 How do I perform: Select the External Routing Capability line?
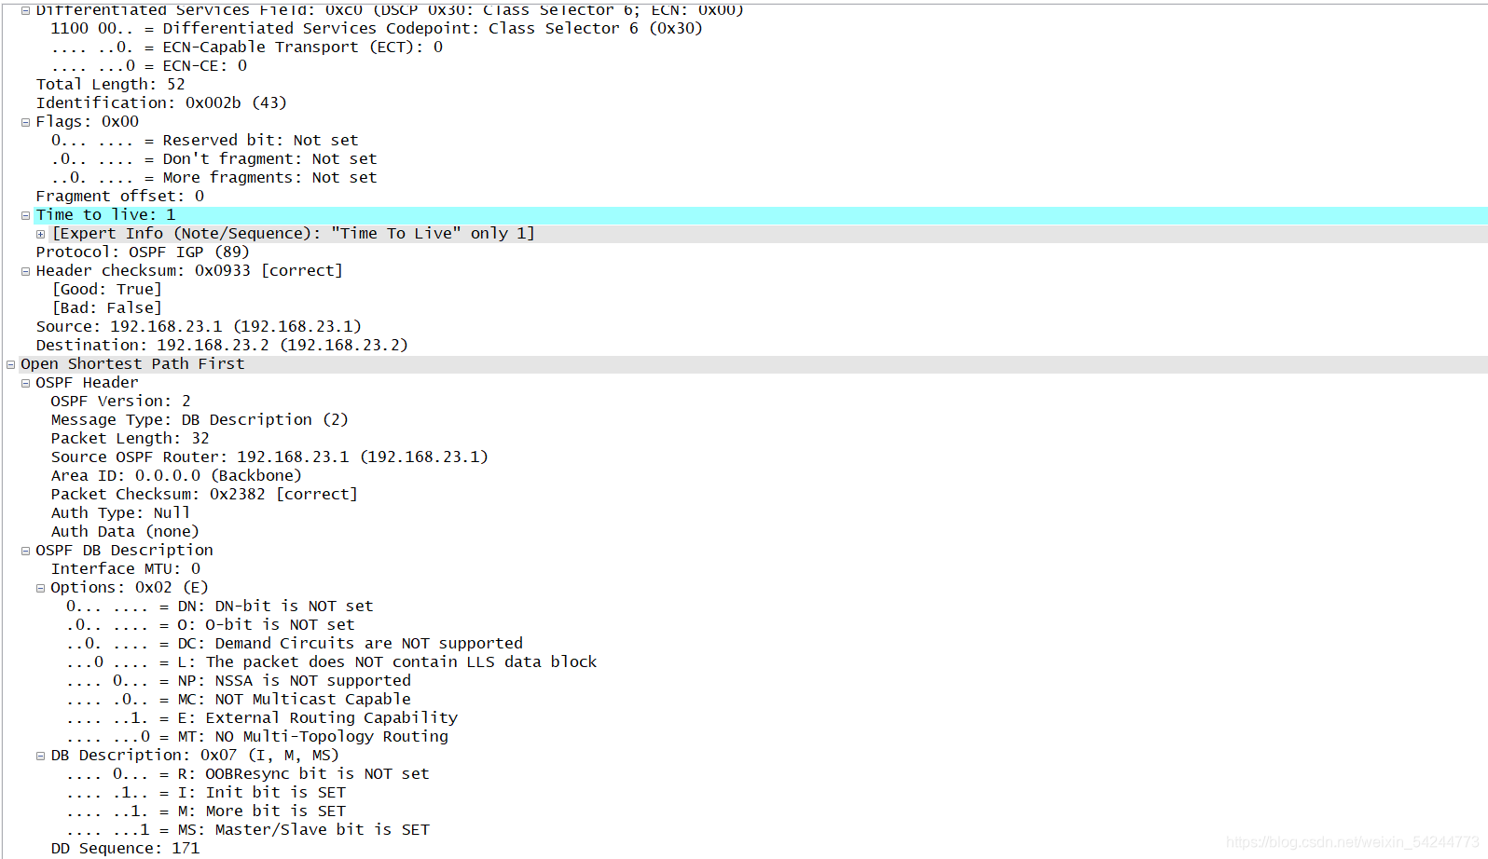point(262,718)
